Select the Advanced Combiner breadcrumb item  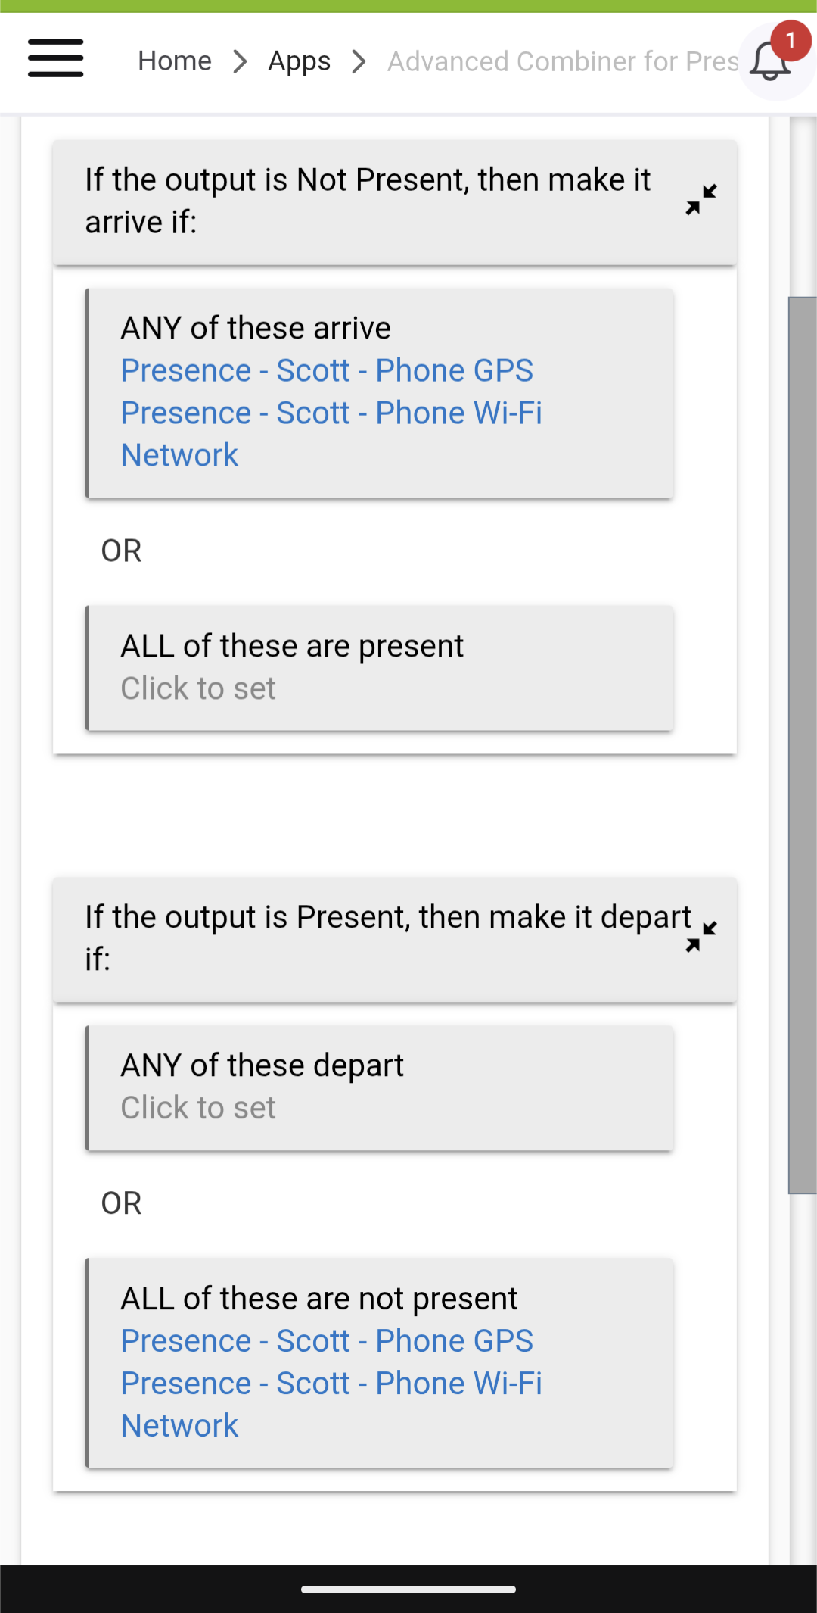562,61
